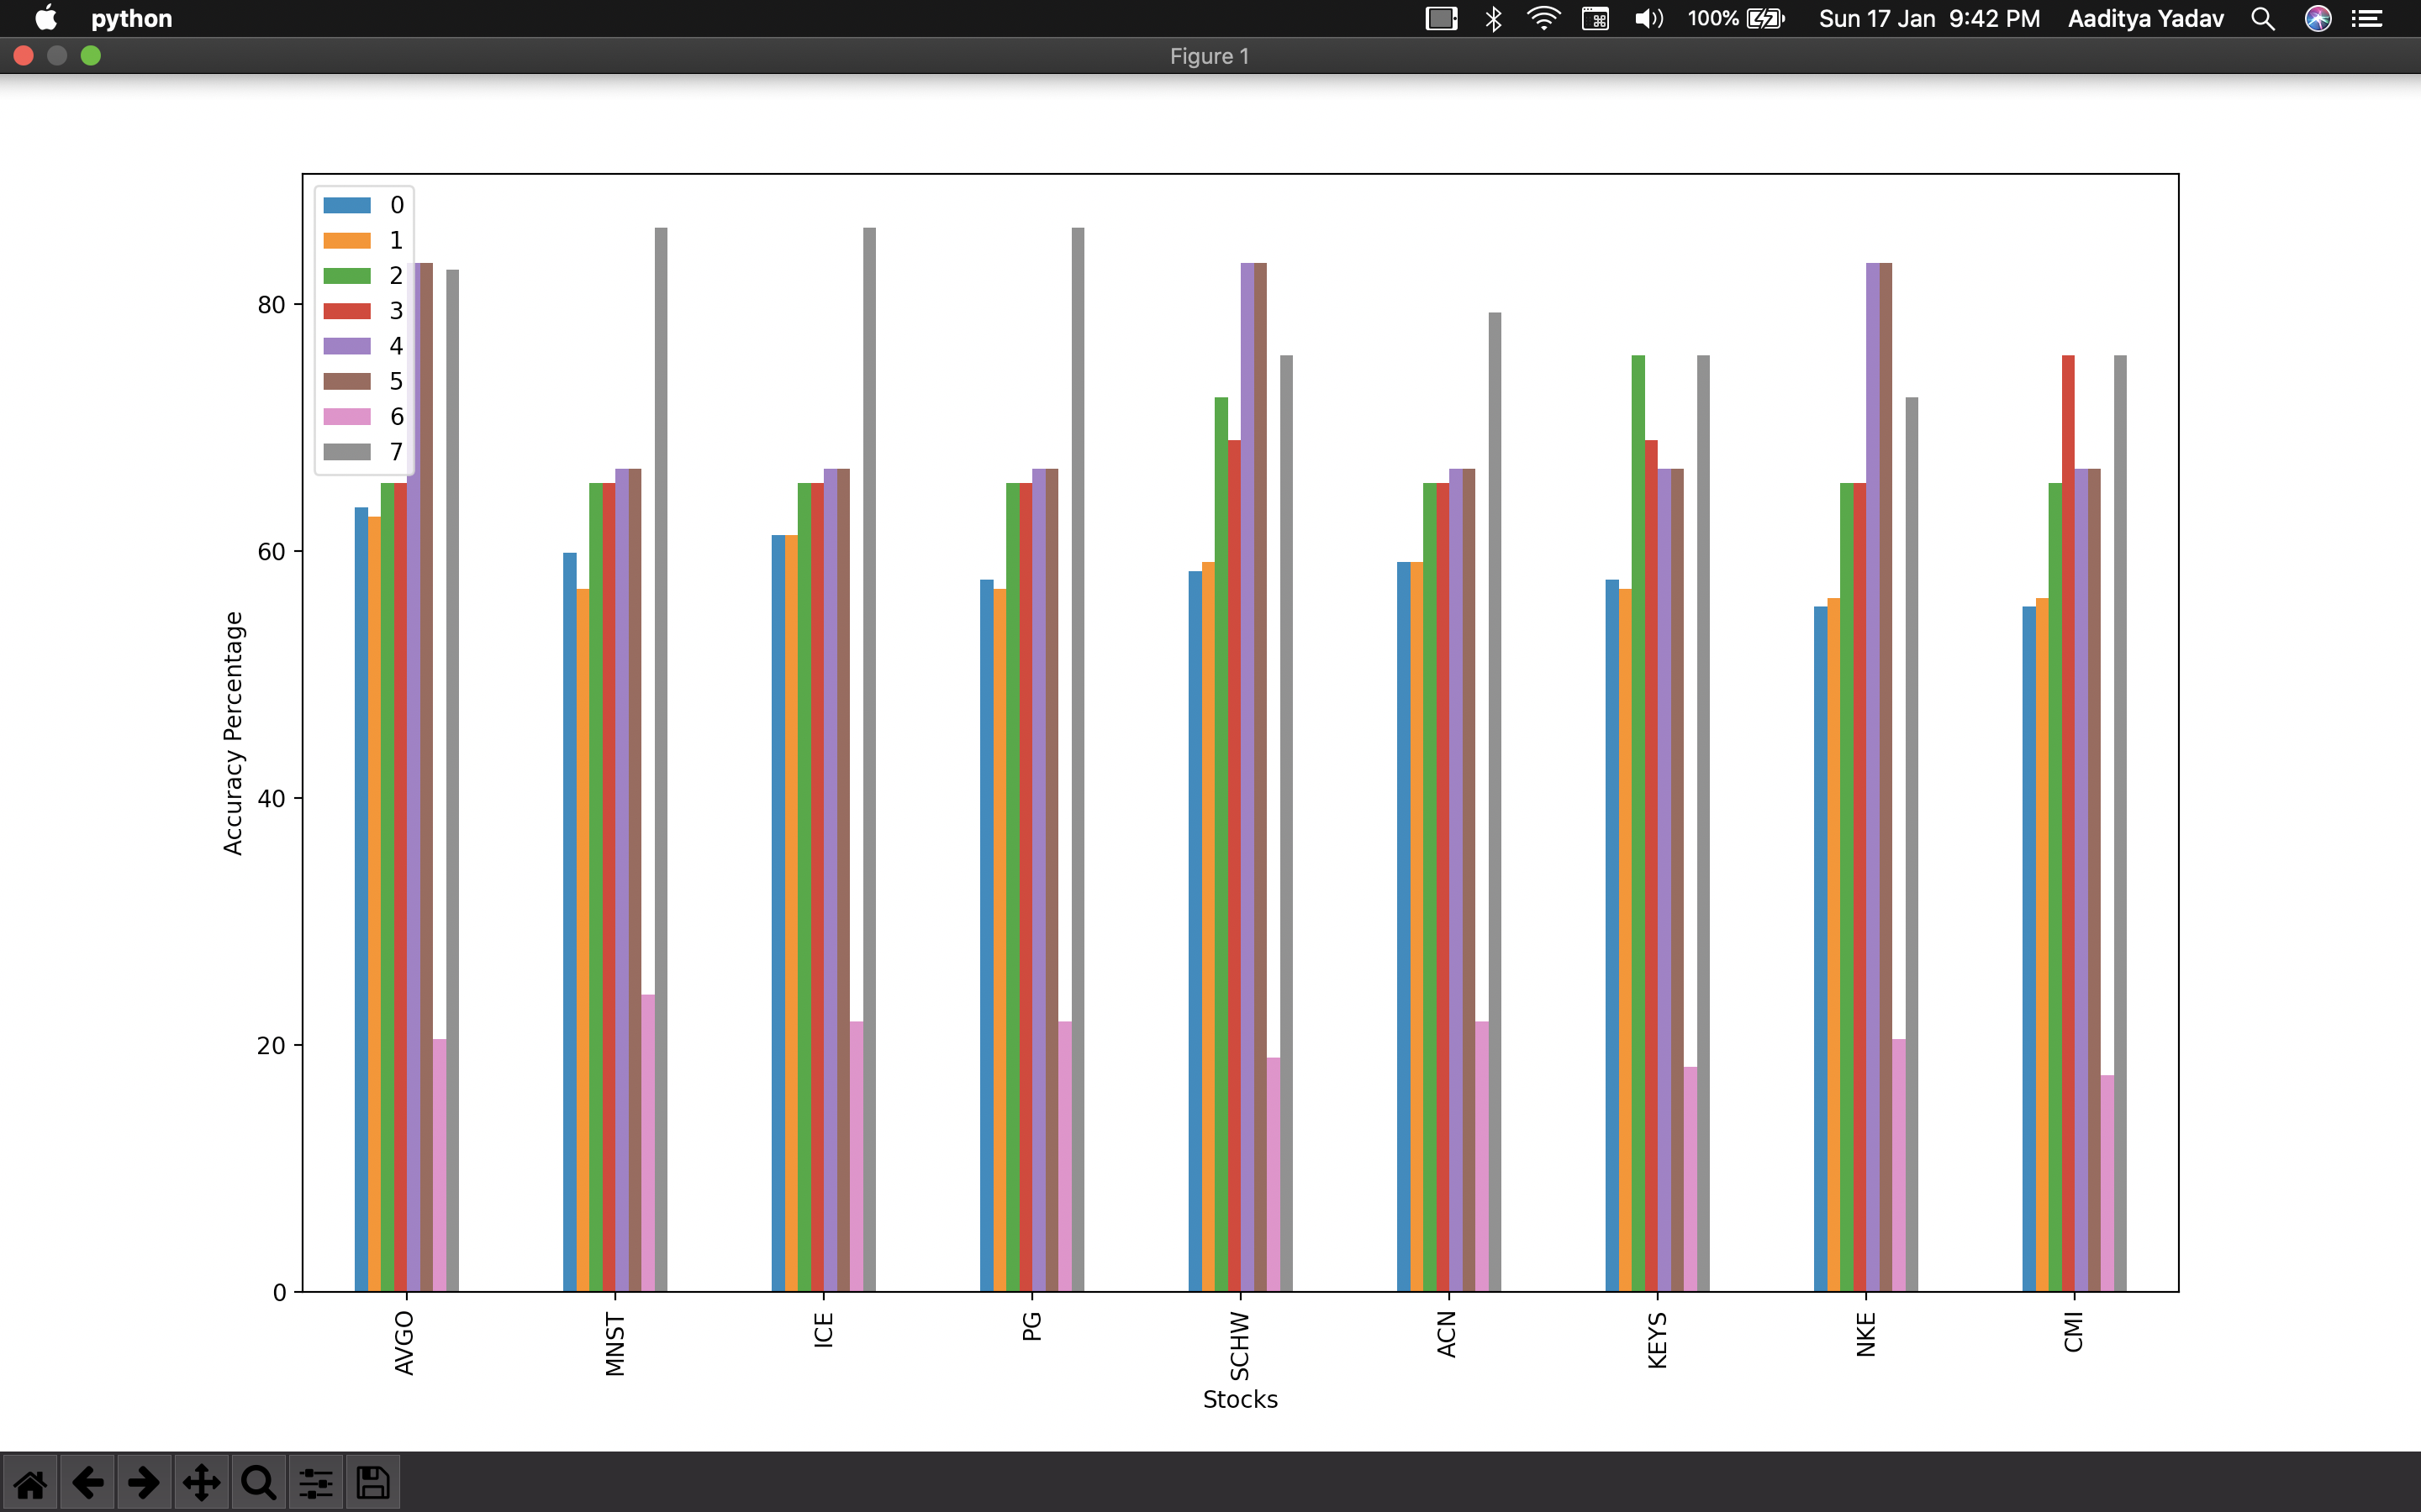This screenshot has width=2421, height=1512.
Task: Toggle the Zoom to rectangle tool
Action: [258, 1482]
